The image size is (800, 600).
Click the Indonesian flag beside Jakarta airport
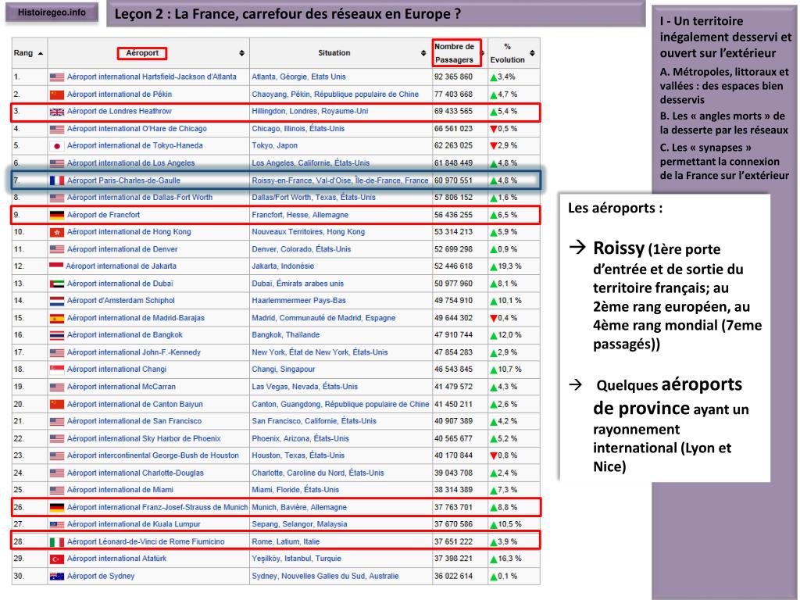(x=56, y=266)
